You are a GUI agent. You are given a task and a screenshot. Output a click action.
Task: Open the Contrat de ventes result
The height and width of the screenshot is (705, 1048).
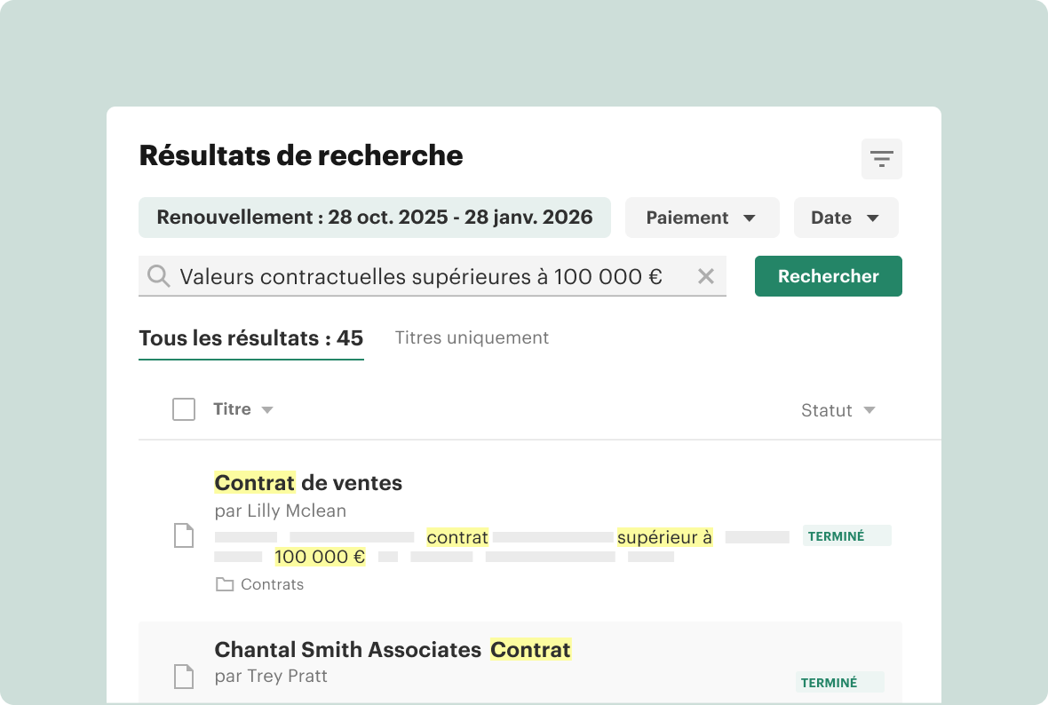308,482
